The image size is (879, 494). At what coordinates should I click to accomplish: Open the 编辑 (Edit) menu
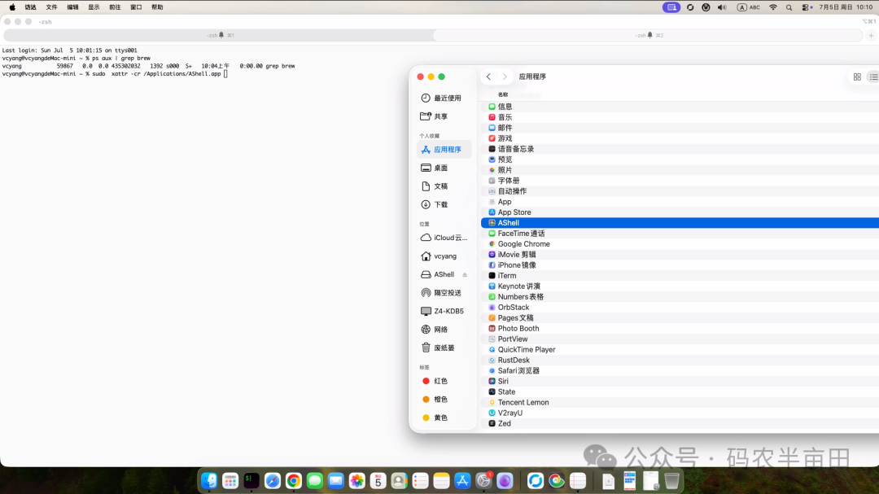point(73,7)
